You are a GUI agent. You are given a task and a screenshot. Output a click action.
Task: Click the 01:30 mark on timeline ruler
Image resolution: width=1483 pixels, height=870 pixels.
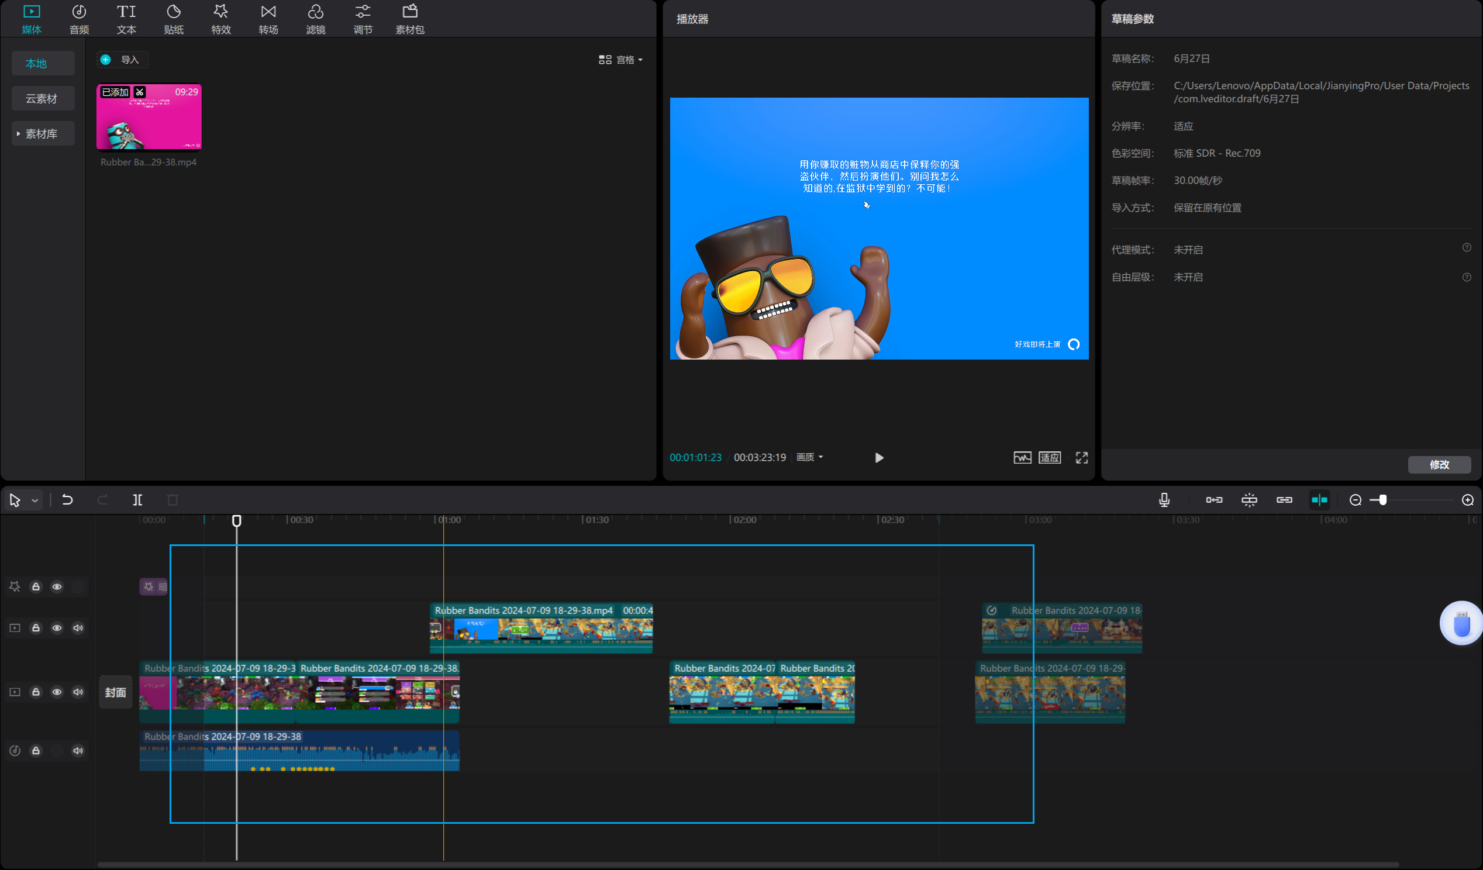click(596, 520)
